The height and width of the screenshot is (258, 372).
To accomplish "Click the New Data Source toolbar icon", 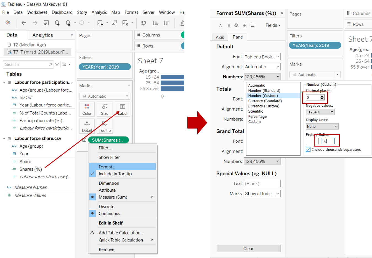I will tap(57, 23).
